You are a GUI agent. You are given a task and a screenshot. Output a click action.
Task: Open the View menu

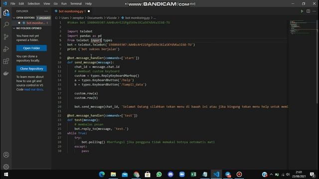click(x=46, y=3)
